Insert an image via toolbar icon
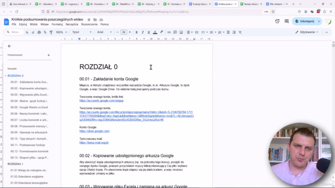 181,32
